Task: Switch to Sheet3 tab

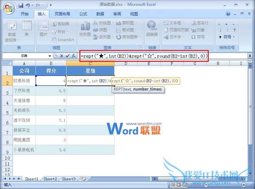Action: tap(68, 179)
